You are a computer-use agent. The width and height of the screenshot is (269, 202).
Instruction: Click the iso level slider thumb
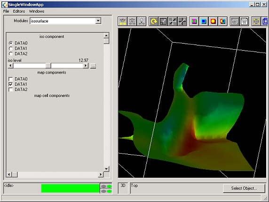coord(48,66)
